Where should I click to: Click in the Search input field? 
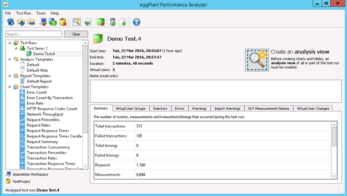34,34
